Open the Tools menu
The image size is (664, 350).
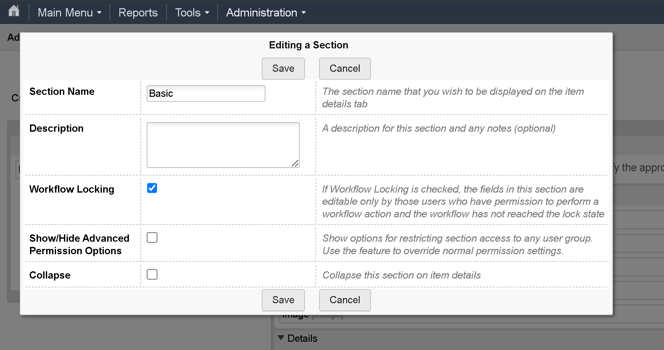(188, 13)
